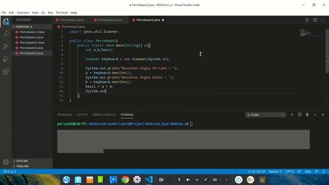329x185 pixels.
Task: Switch to Percobaan2.java editor tab
Action: pyautogui.click(x=110, y=20)
